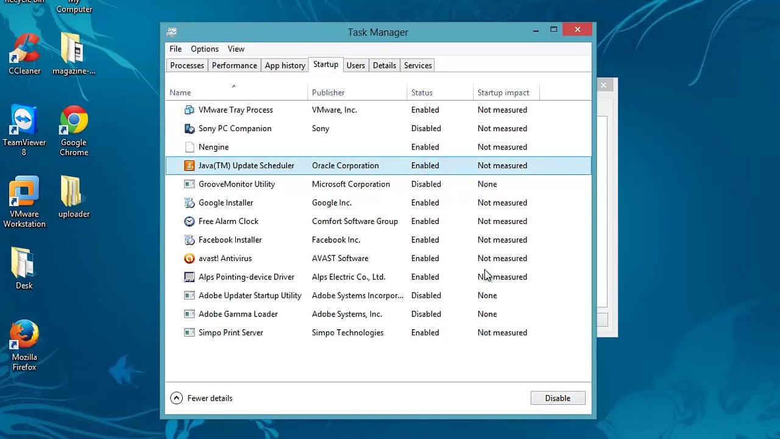Switch to the Services tab
The image size is (780, 439).
(418, 65)
